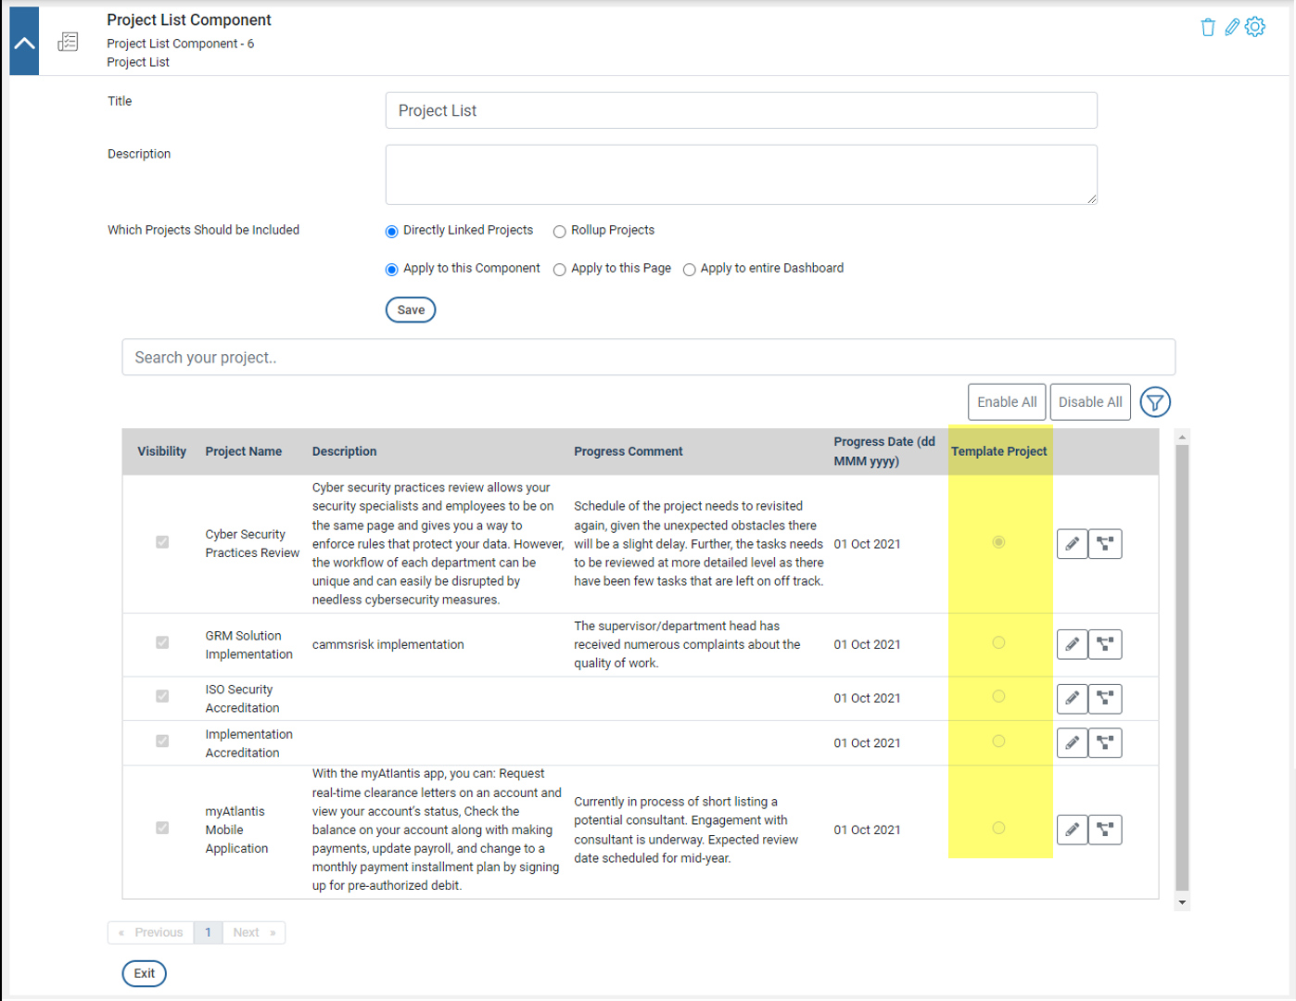This screenshot has height=1001, width=1296.
Task: Select Rollup Projects option
Action: tap(559, 232)
